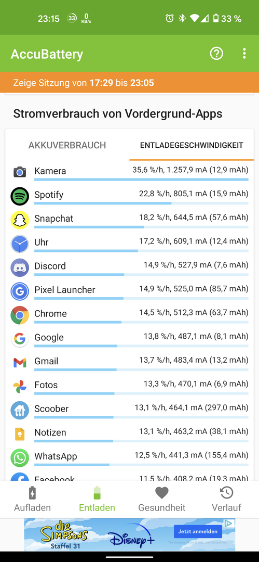Open the Gesundheit heart tab
Screen dimensions: 259x562
pyautogui.click(x=162, y=499)
